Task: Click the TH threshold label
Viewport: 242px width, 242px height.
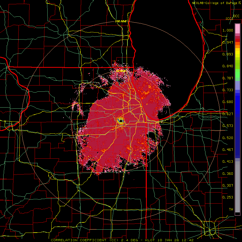Action: (x=231, y=209)
